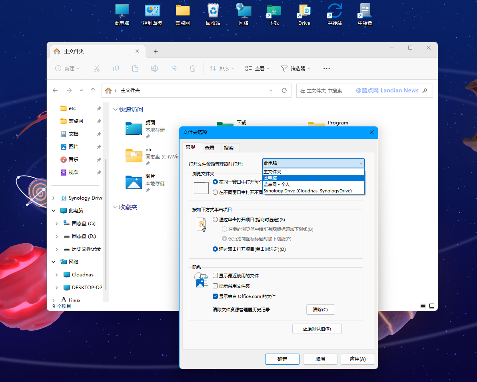The height and width of the screenshot is (382, 477).
Task: Click the 清除(C) button
Action: (x=320, y=310)
